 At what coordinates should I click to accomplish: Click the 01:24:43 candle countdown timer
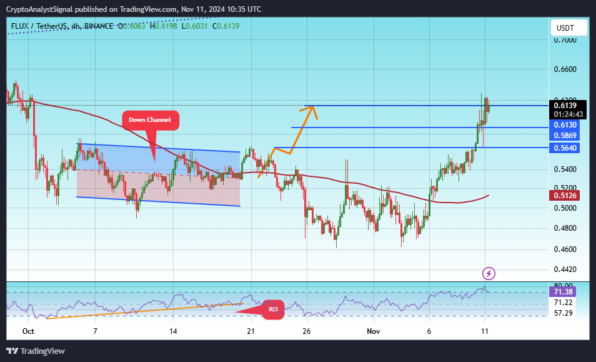point(569,114)
